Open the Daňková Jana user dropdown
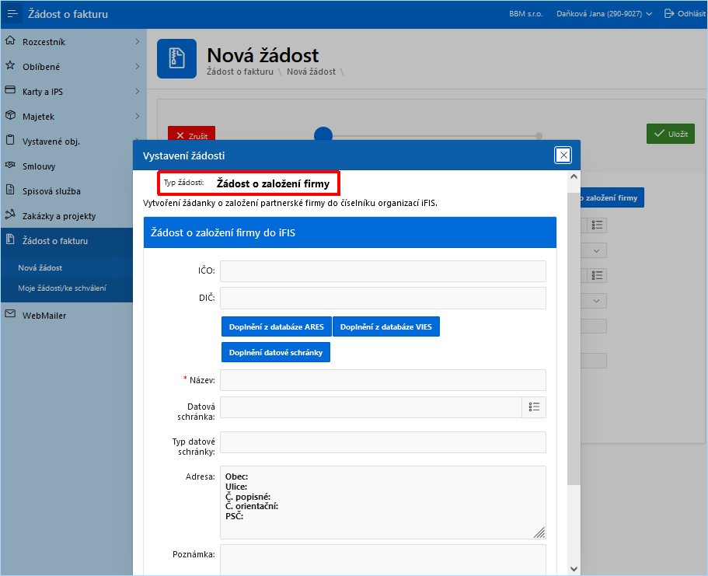The image size is (708, 576). point(604,13)
